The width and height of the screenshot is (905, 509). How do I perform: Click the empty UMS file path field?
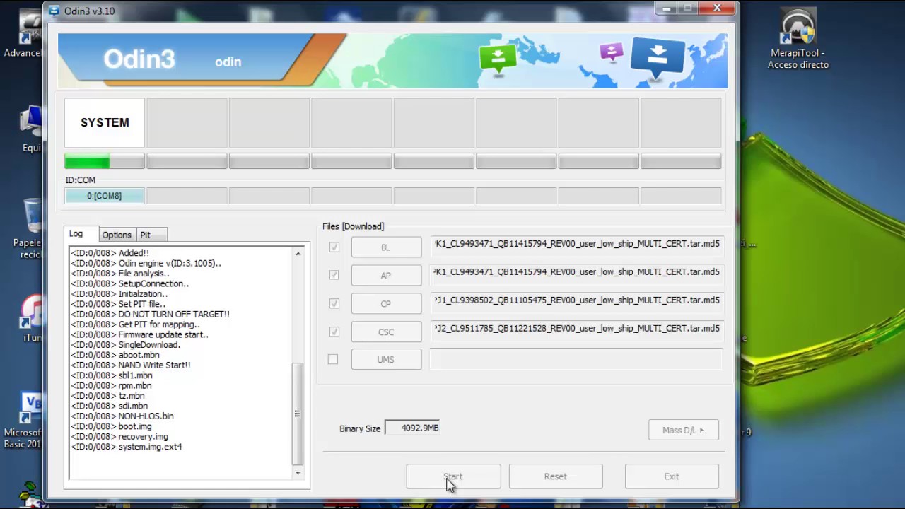[576, 359]
